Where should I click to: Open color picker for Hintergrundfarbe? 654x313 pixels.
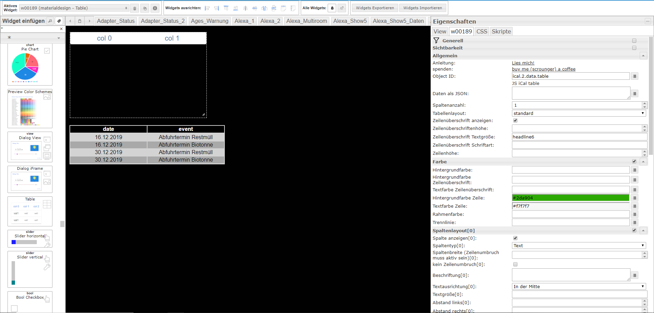tap(635, 170)
